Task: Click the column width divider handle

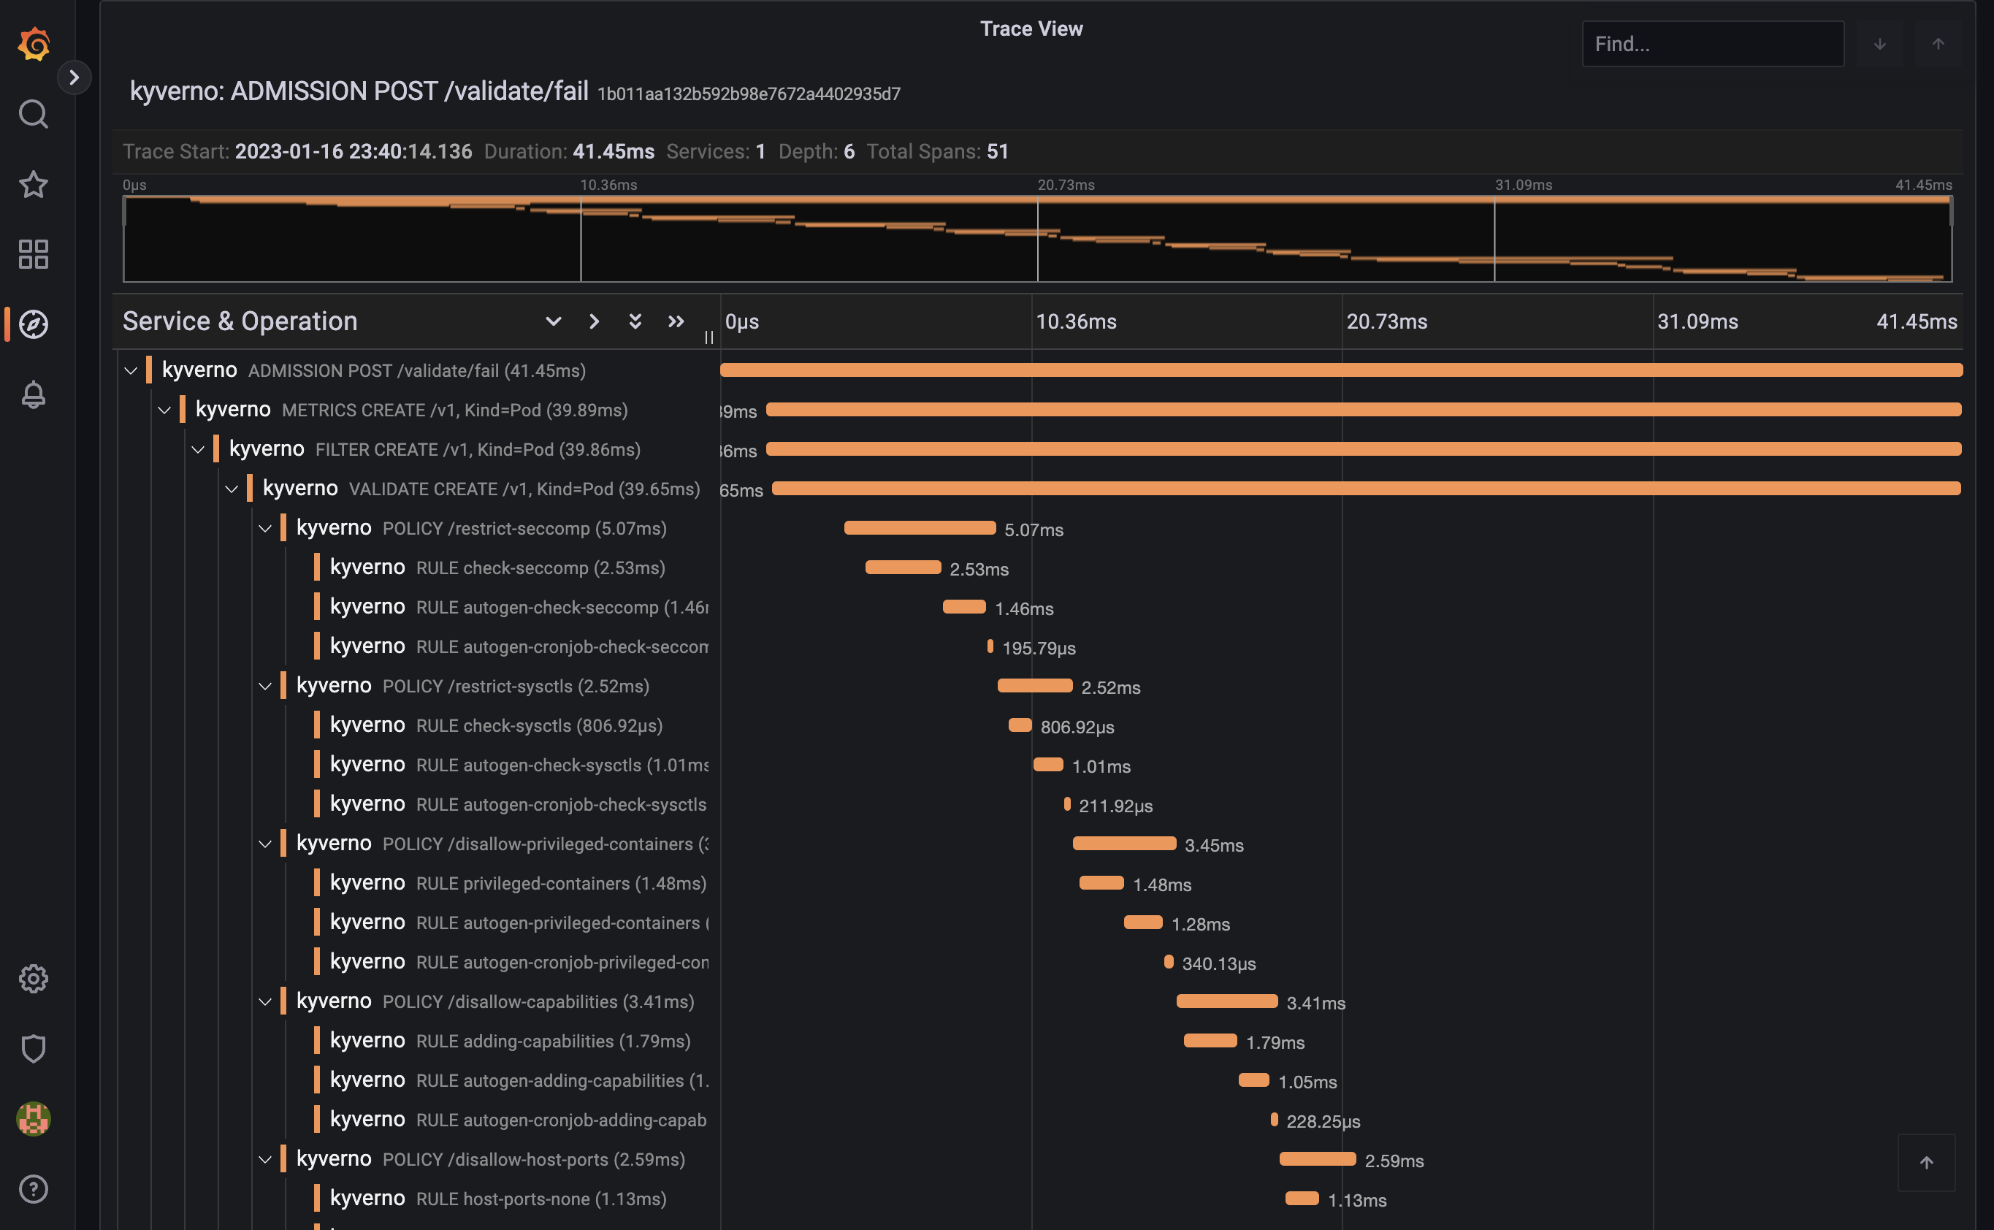Action: pyautogui.click(x=708, y=337)
